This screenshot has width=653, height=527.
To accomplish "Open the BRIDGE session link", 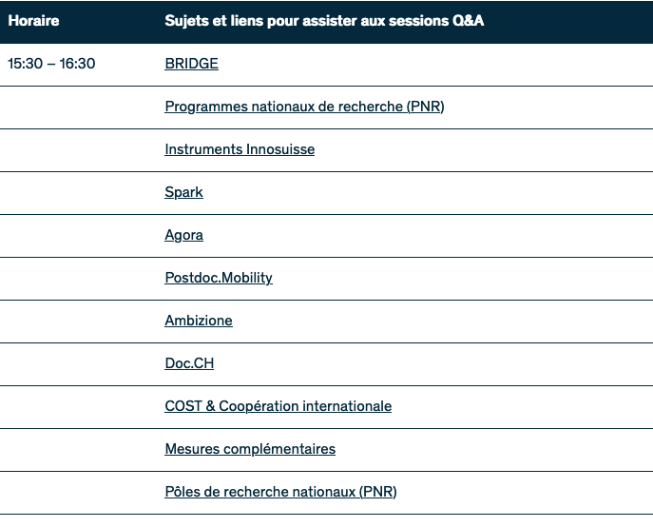I will pyautogui.click(x=191, y=64).
